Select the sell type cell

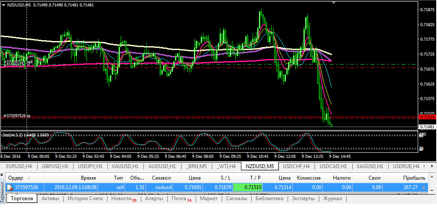[x=111, y=188]
